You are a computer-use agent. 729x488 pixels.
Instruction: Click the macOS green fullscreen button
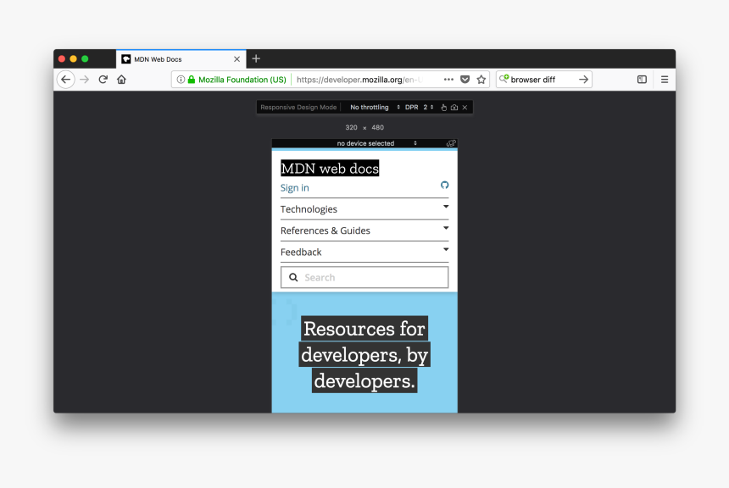(x=85, y=58)
